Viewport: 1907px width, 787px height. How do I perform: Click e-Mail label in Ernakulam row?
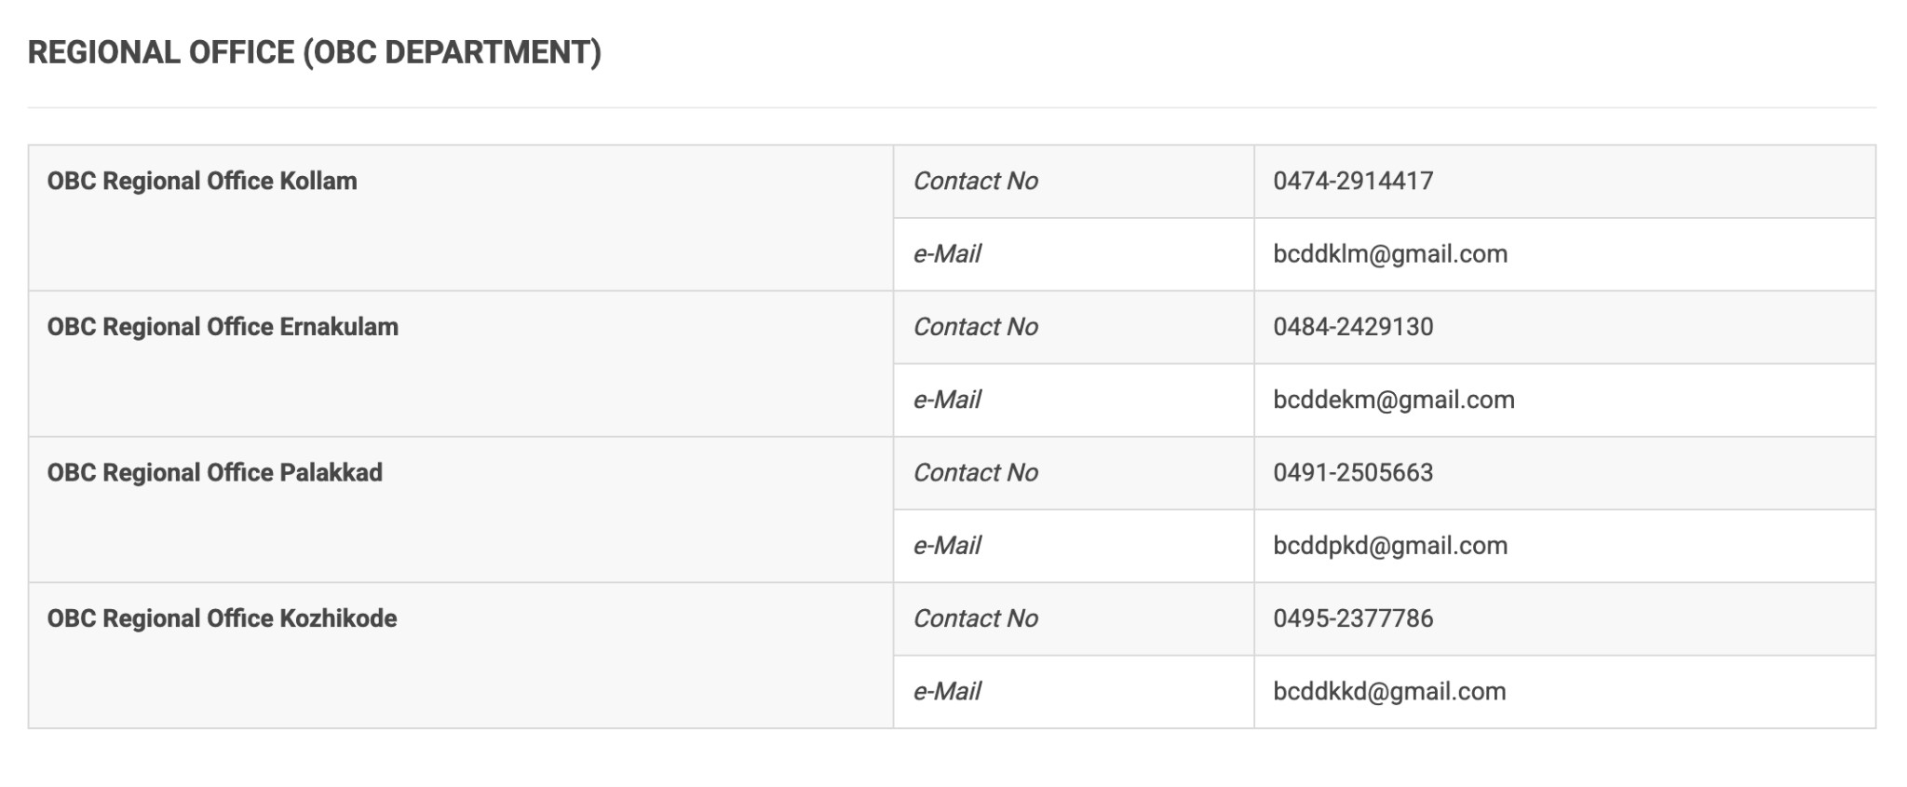pos(947,400)
